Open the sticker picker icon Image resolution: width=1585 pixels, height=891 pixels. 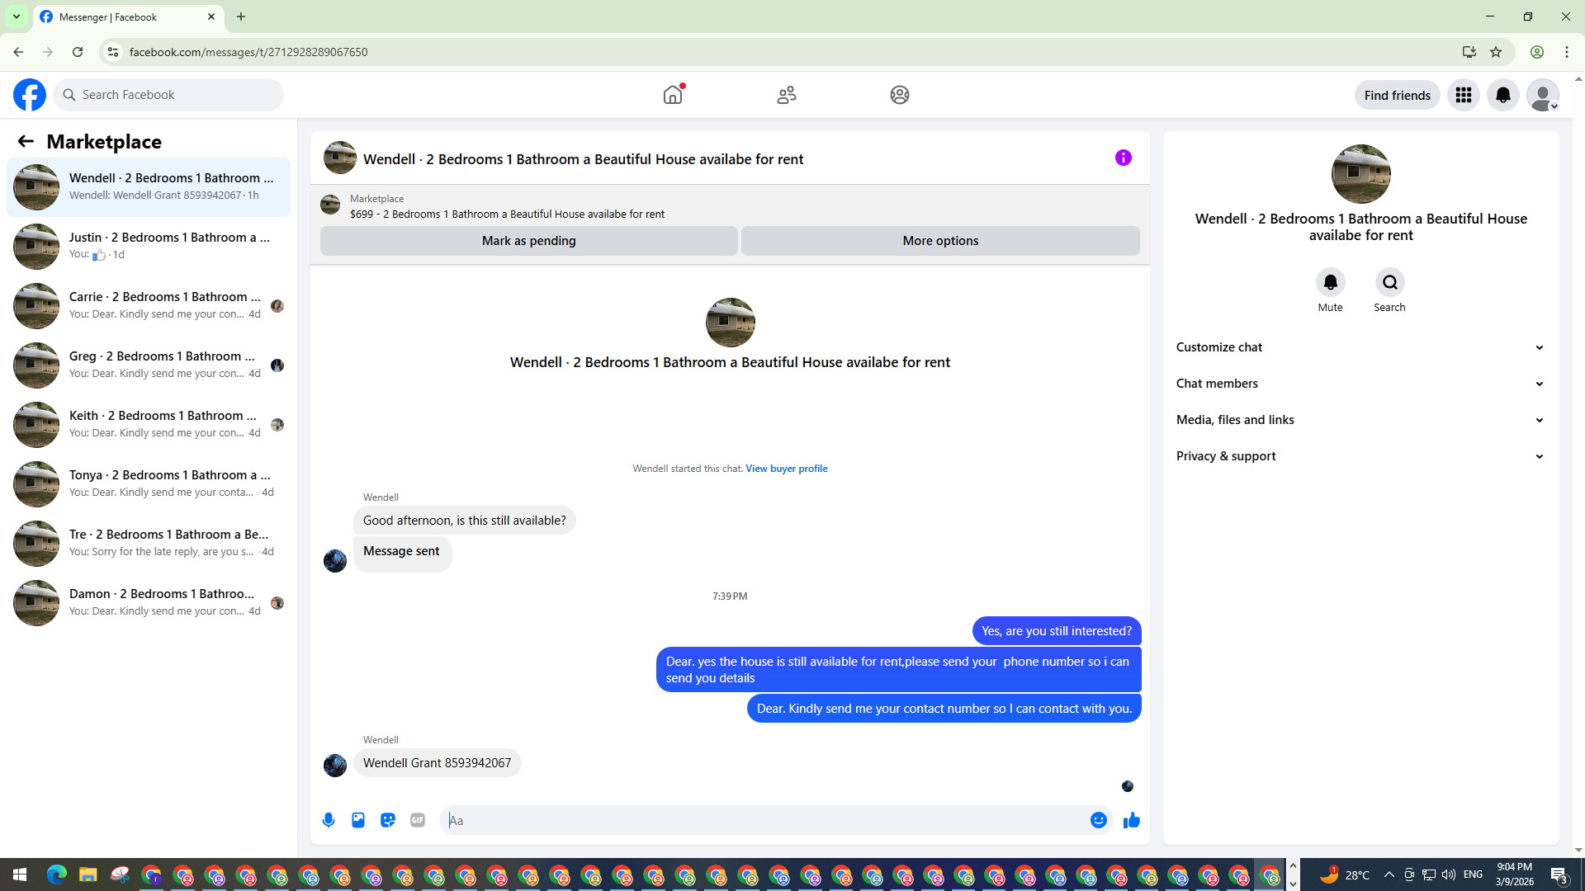(388, 820)
